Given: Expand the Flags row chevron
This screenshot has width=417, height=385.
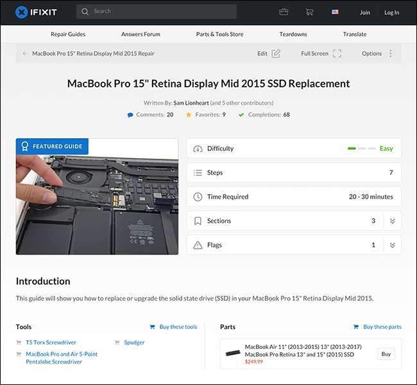Looking at the screenshot, I should point(393,245).
